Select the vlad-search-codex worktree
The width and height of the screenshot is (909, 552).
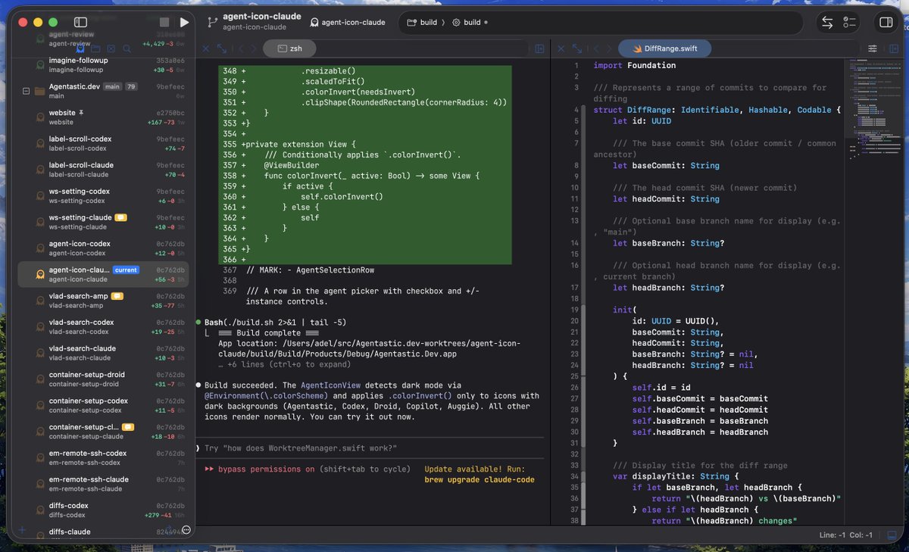tap(103, 327)
